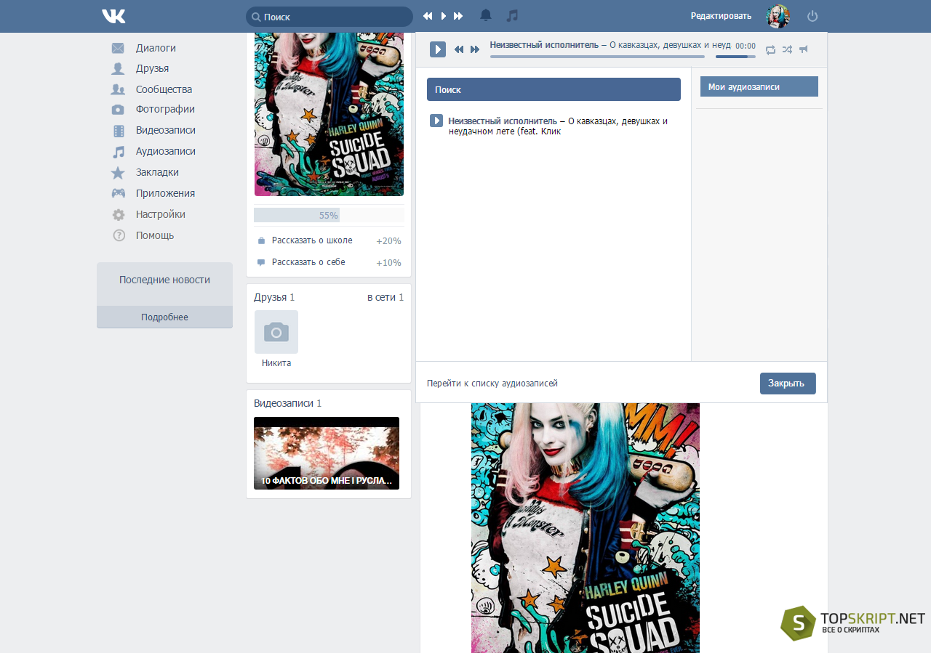
Task: Click the envelope icon next to Диалоги
Action: click(x=118, y=48)
